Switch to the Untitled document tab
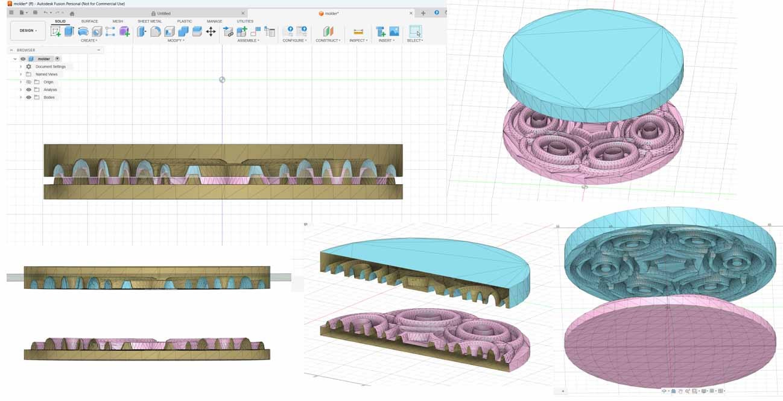The width and height of the screenshot is (783, 401). 163,13
